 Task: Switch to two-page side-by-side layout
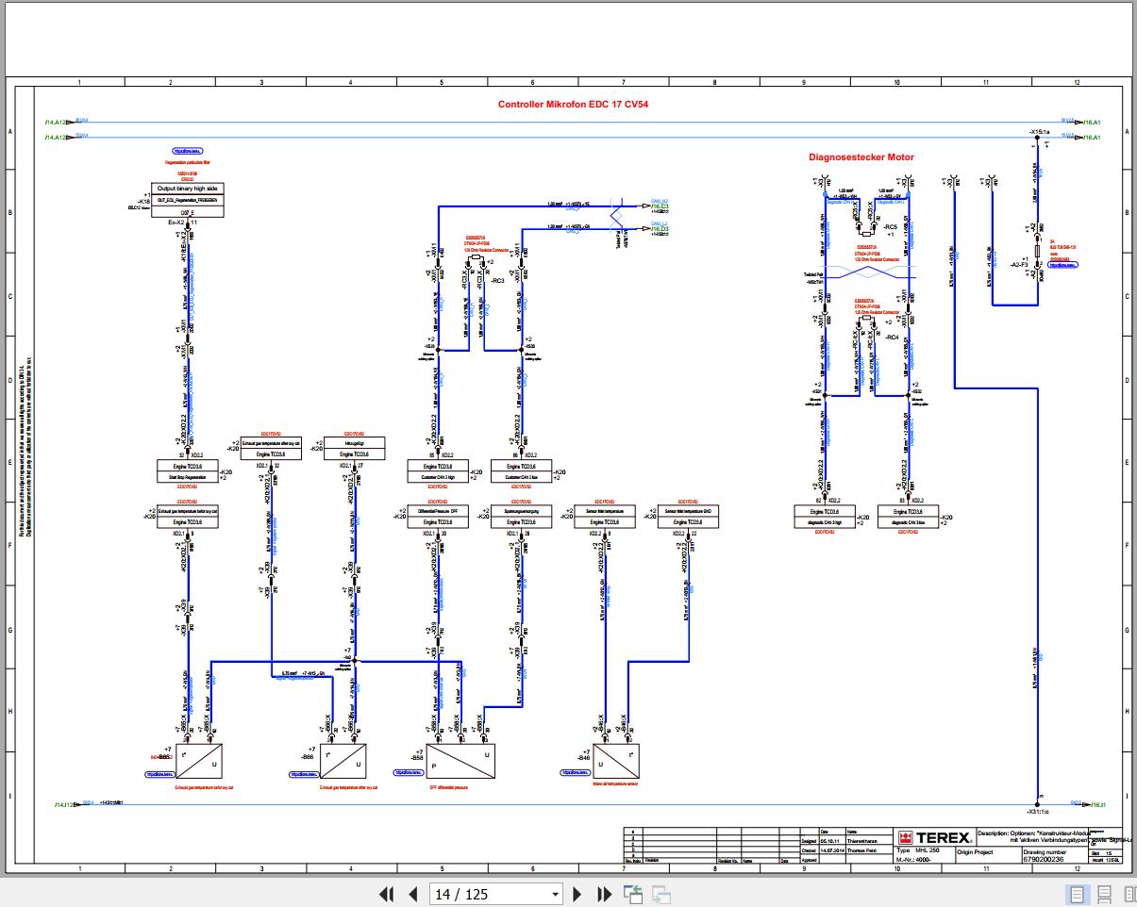click(x=1129, y=894)
